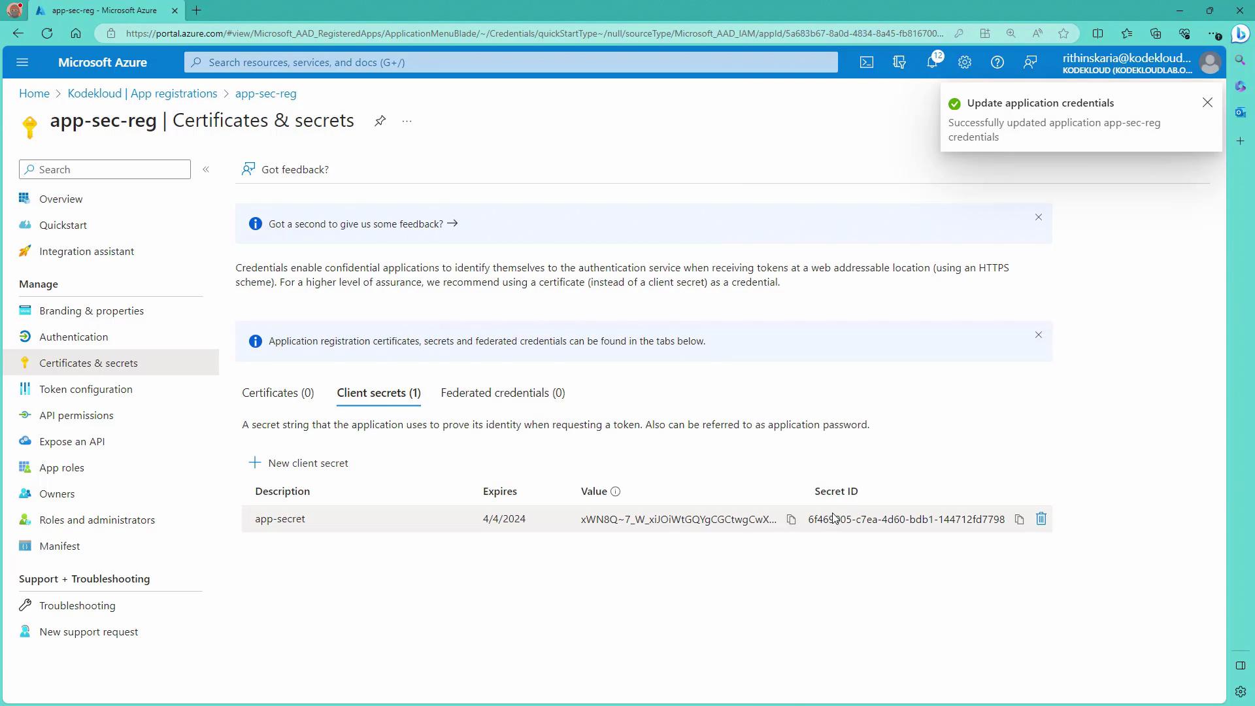Follow the give us feedback link
The width and height of the screenshot is (1255, 706).
point(363,224)
